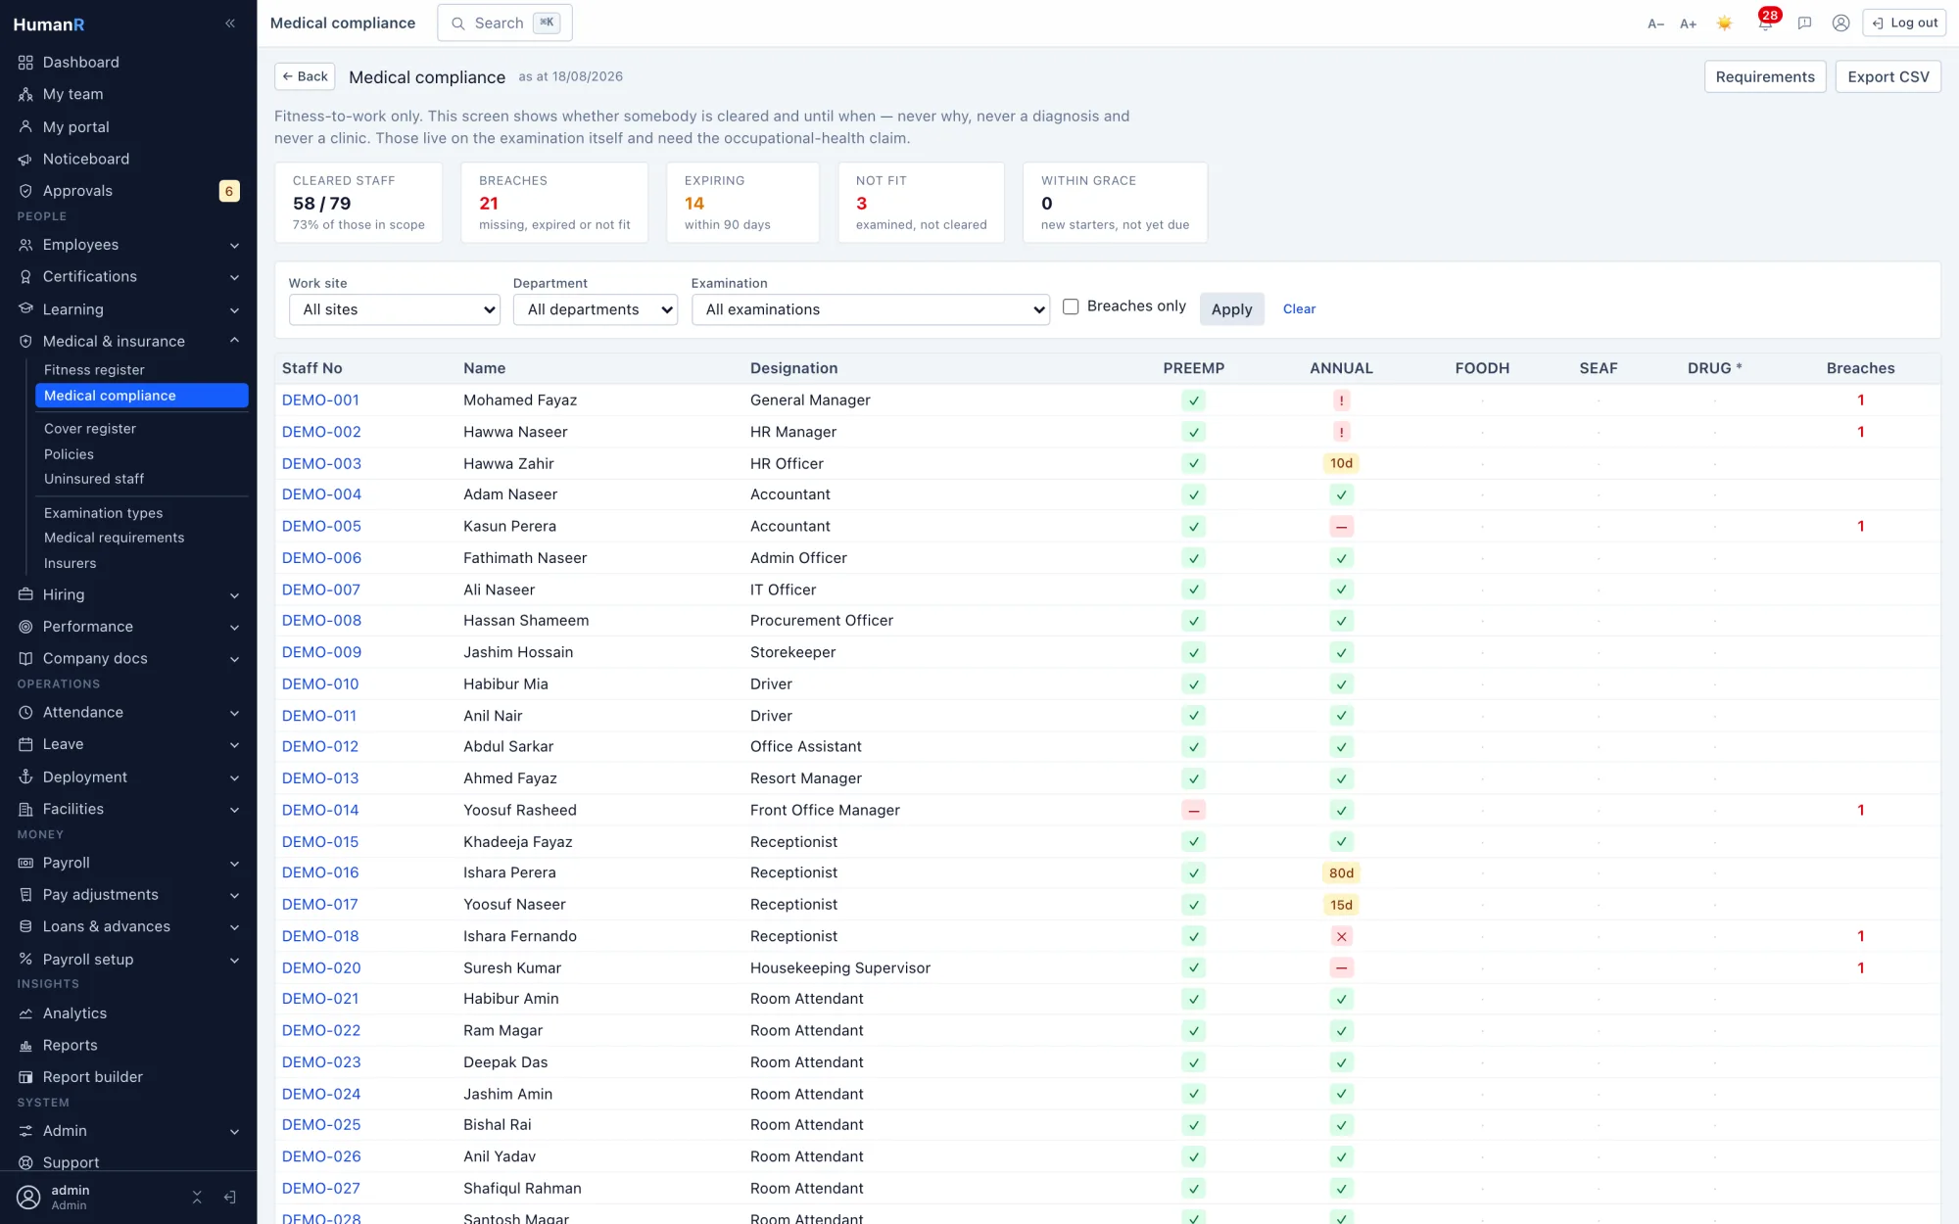This screenshot has height=1224, width=1959.
Task: Click the Requirements button
Action: click(x=1764, y=76)
